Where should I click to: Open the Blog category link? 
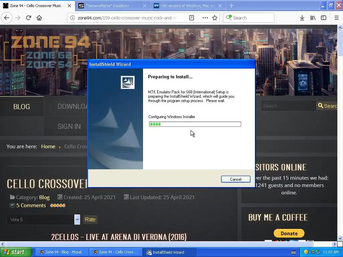45,197
